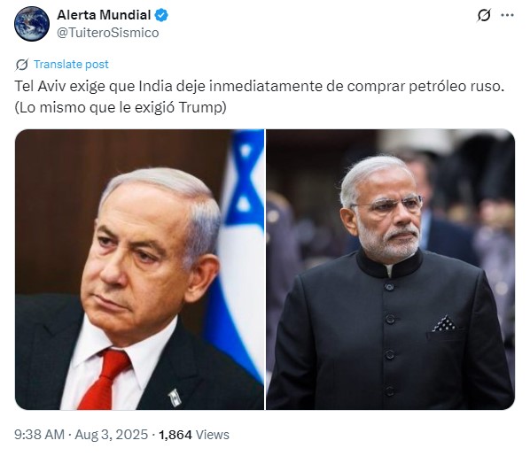Click the Views label
530x456 pixels.
coord(213,435)
